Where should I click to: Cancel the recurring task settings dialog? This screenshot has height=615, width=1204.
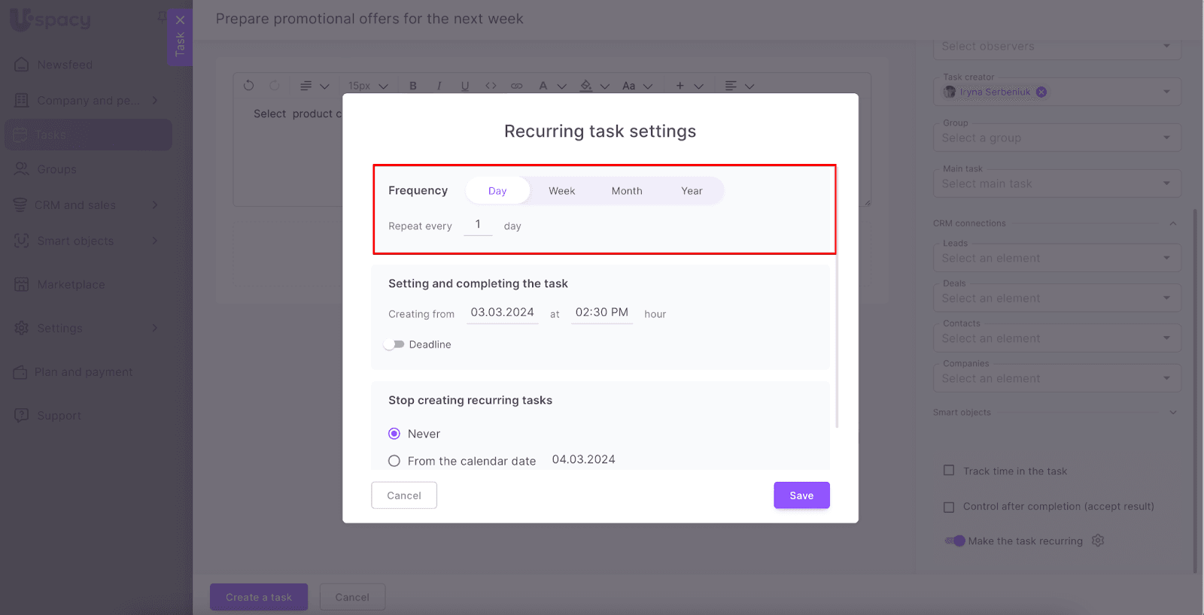[404, 495]
